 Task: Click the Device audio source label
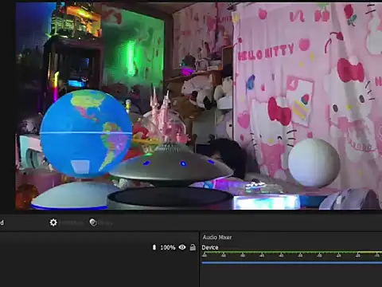[x=210, y=247]
